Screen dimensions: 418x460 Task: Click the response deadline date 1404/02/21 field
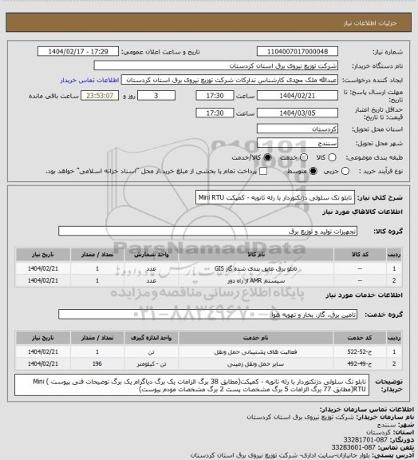click(x=298, y=96)
